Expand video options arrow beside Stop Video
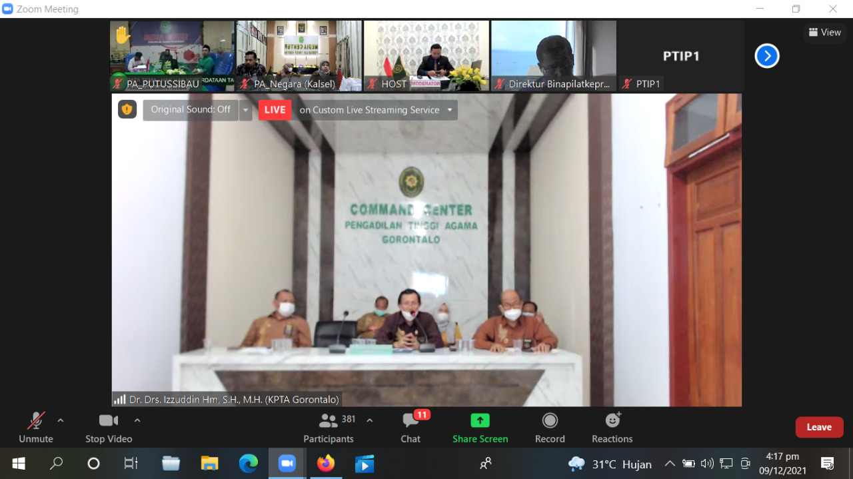 [x=137, y=420]
